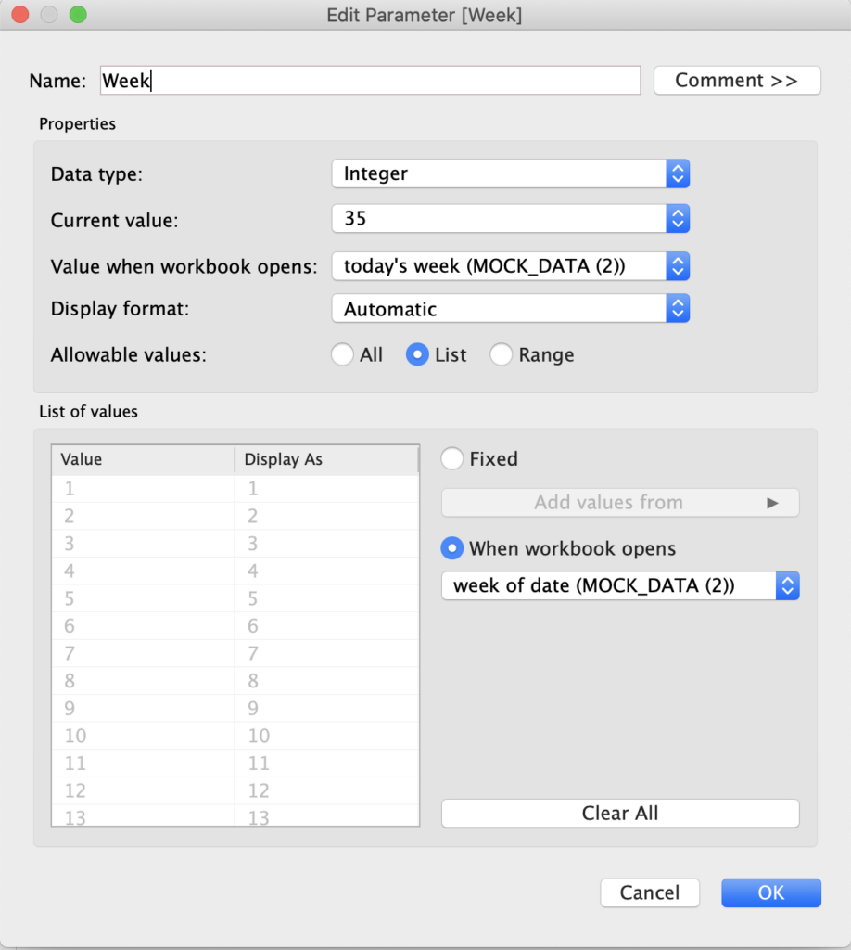Image resolution: width=851 pixels, height=950 pixels.
Task: Expand the Comment section
Action: click(737, 80)
